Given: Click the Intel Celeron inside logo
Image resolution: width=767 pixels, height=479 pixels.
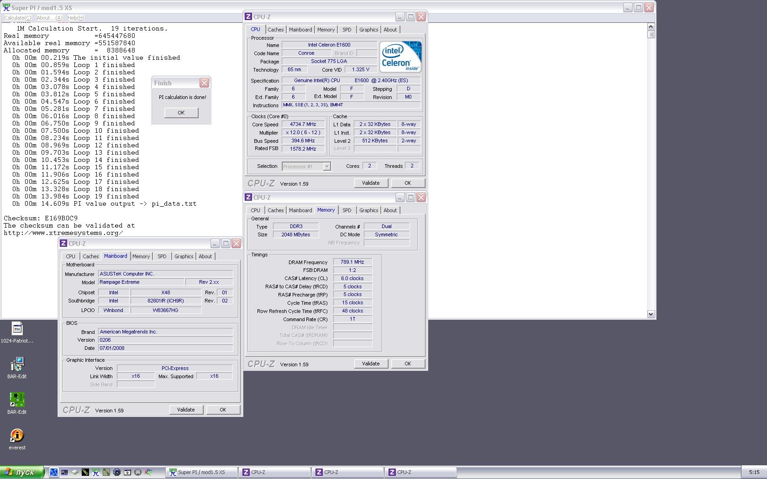Looking at the screenshot, I should pos(400,57).
